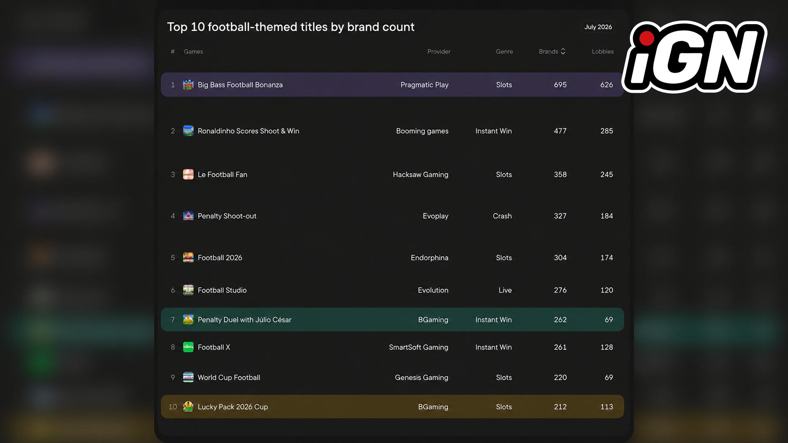Click the Genesis Gaming provider cell
788x443 pixels.
tap(421, 377)
